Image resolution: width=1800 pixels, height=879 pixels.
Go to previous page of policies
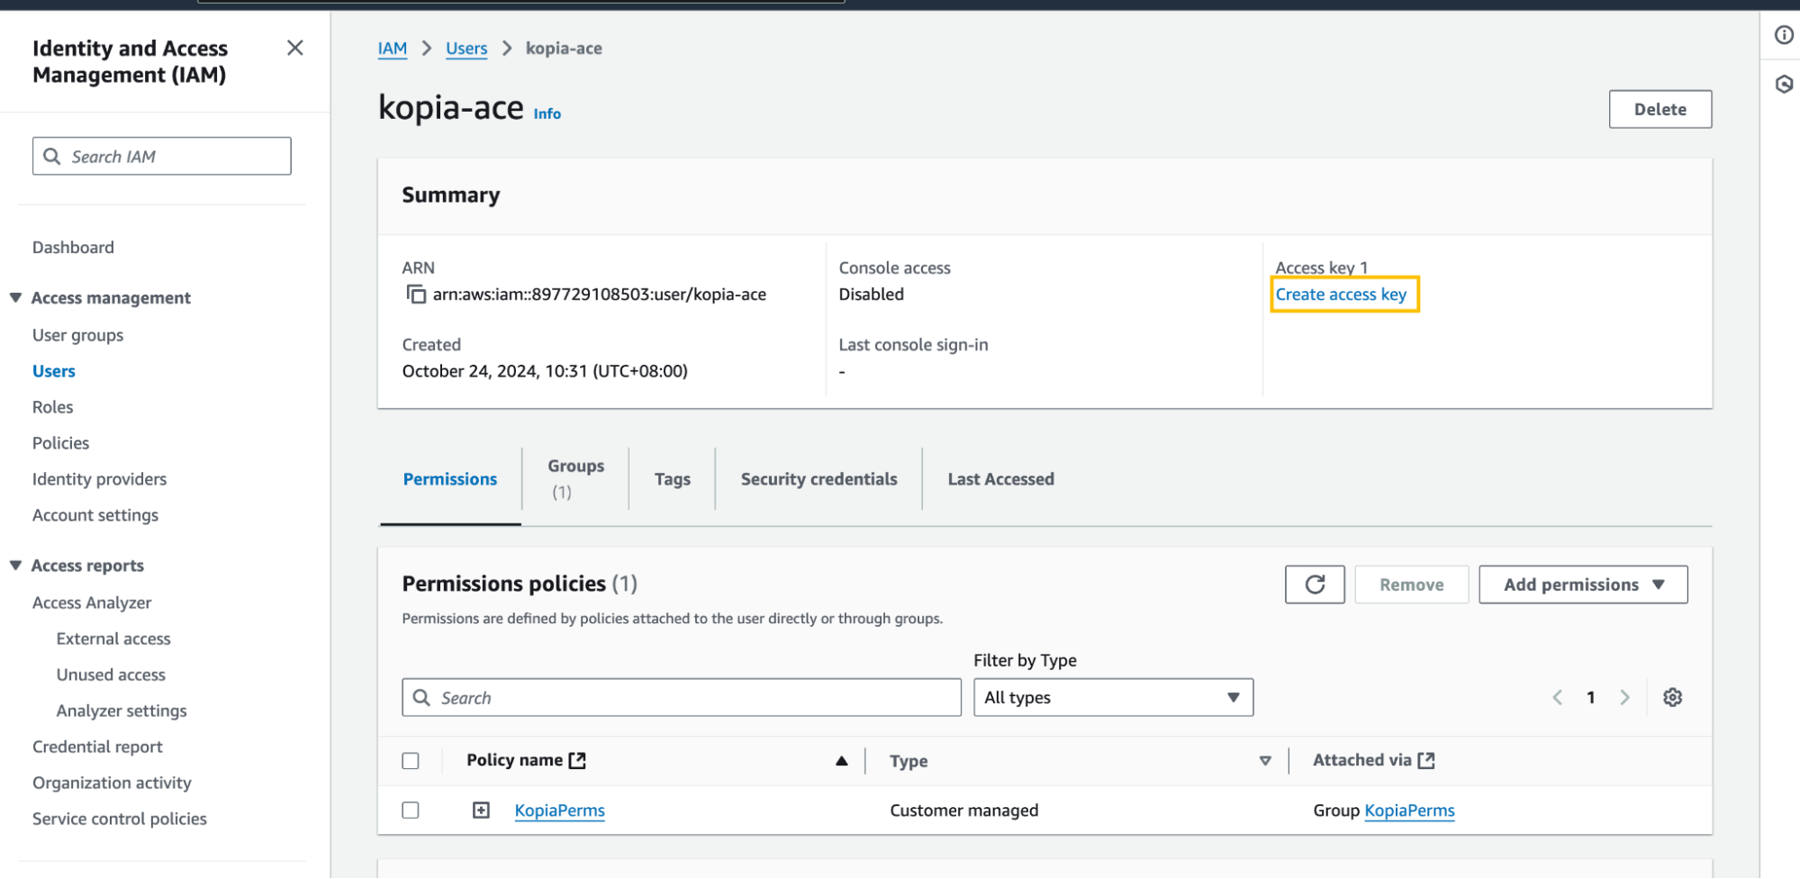coord(1557,697)
